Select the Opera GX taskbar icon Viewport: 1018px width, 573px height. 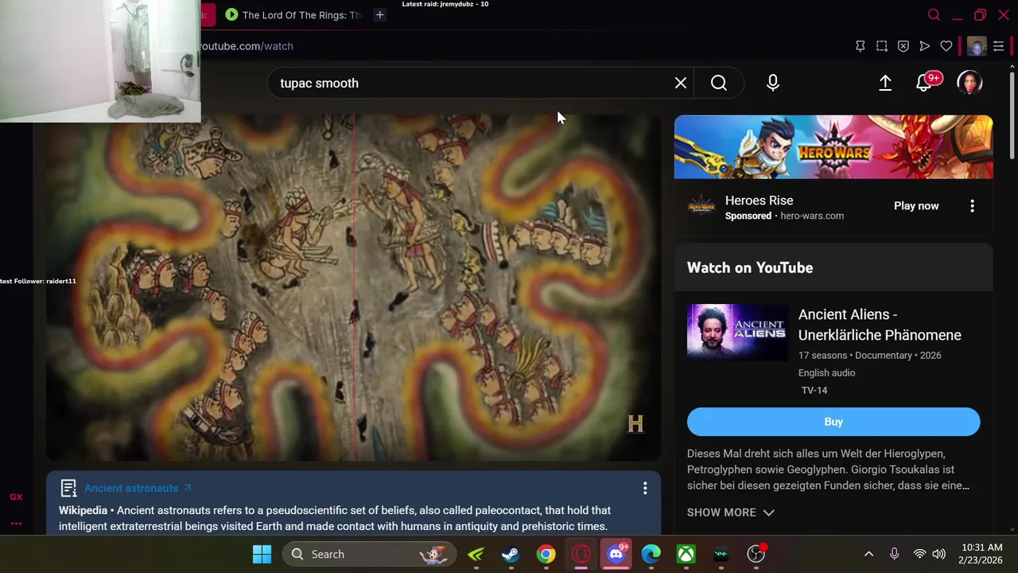pos(581,554)
